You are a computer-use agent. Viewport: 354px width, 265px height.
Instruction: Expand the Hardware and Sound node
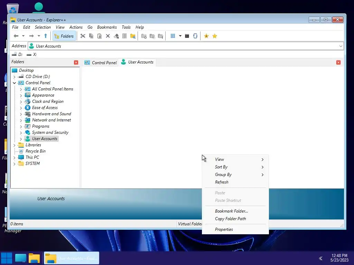coord(21,114)
